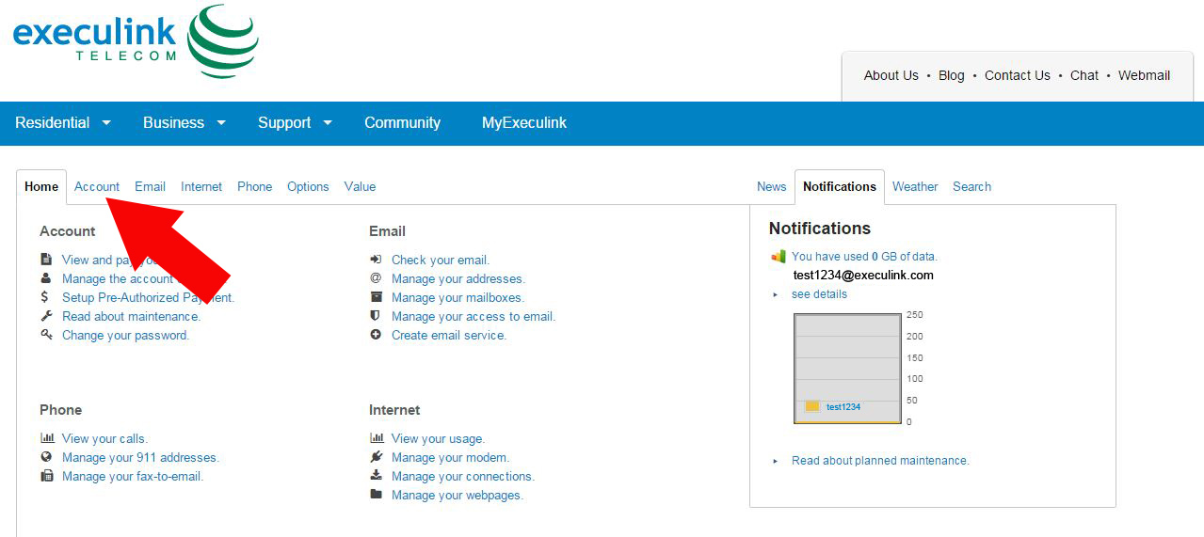This screenshot has height=537, width=1204.
Task: Click the Execulink Telecom logo
Action: [136, 41]
